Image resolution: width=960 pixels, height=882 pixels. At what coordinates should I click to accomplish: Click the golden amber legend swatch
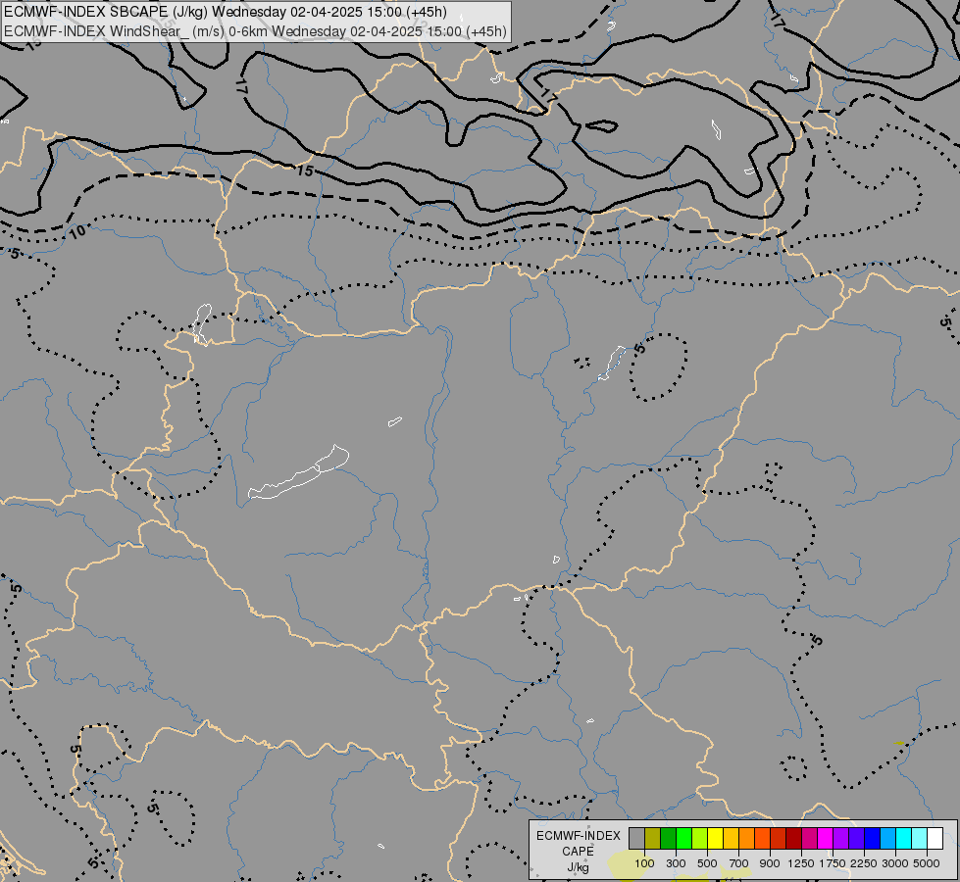(731, 839)
